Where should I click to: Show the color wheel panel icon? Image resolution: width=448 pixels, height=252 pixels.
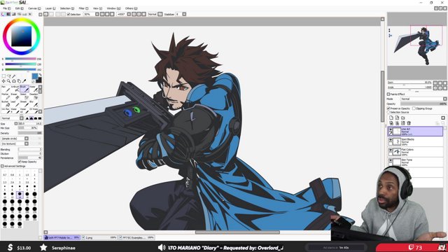(3, 14)
